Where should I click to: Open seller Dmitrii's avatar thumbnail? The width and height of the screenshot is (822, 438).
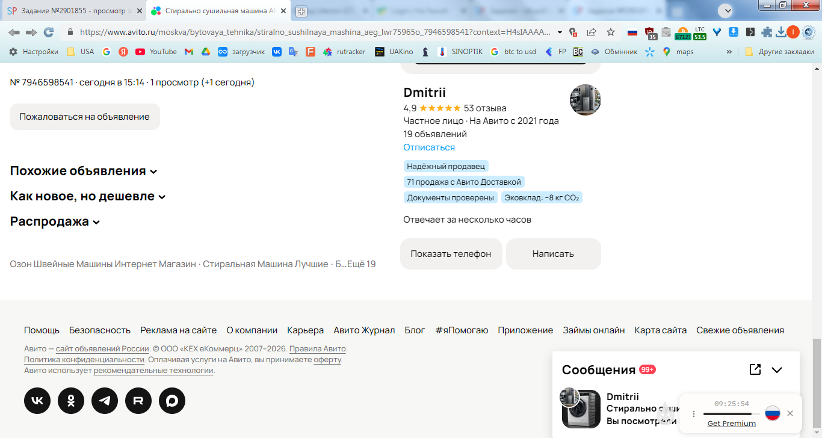585,100
